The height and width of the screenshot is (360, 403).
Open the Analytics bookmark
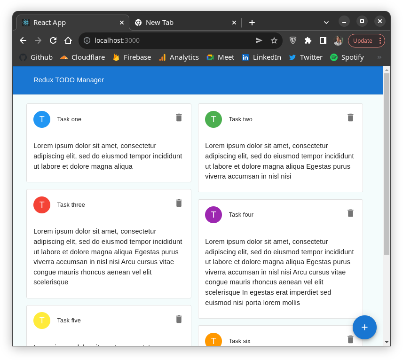tap(179, 57)
